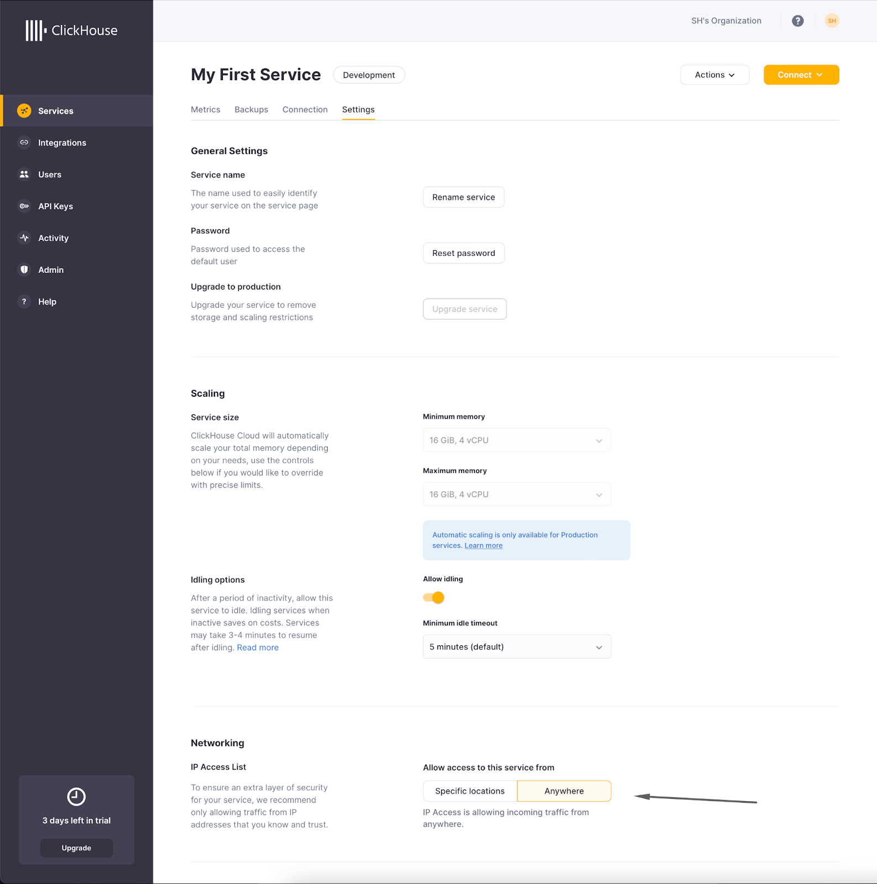Click the Upgrade button in trial box
The width and height of the screenshot is (877, 884).
(76, 848)
